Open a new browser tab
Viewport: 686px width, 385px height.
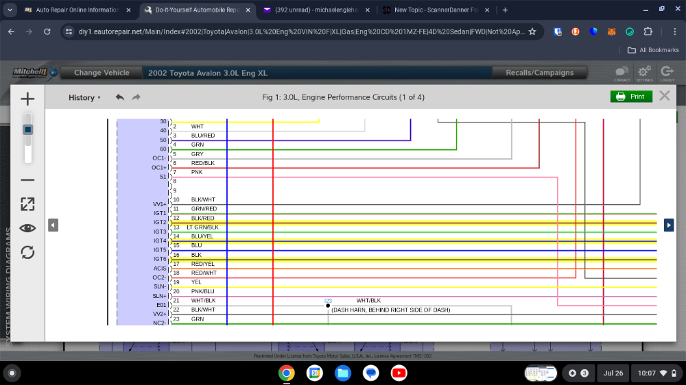[505, 10]
